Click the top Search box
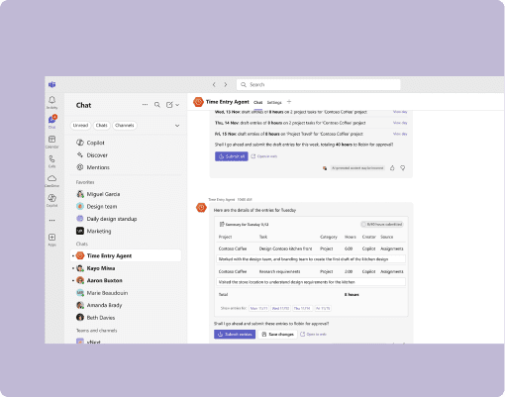Screen dimensions: 505x397 point(319,85)
